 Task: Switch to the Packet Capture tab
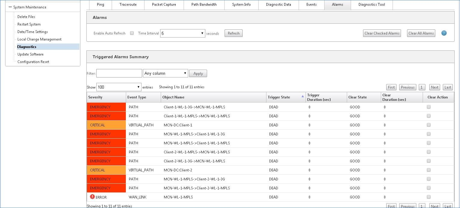(164, 5)
